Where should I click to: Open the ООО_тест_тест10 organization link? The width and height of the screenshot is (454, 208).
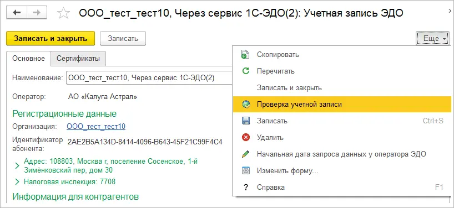coord(96,127)
